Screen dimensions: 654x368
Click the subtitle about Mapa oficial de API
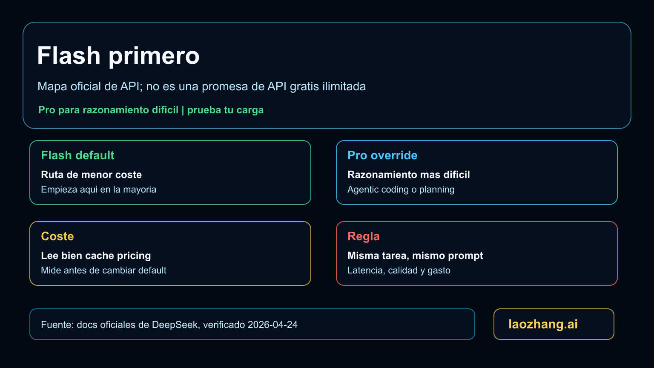[202, 86]
